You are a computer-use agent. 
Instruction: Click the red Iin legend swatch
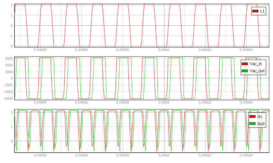[252, 116]
